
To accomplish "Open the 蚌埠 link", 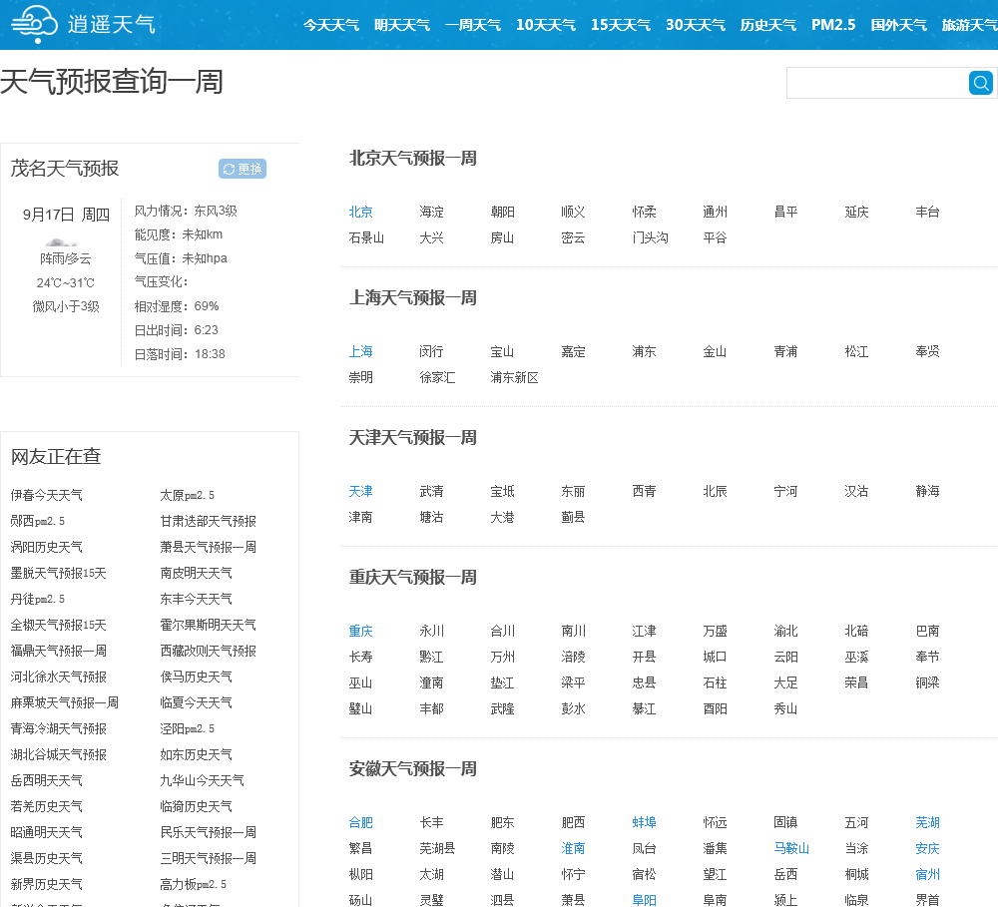I will (644, 823).
